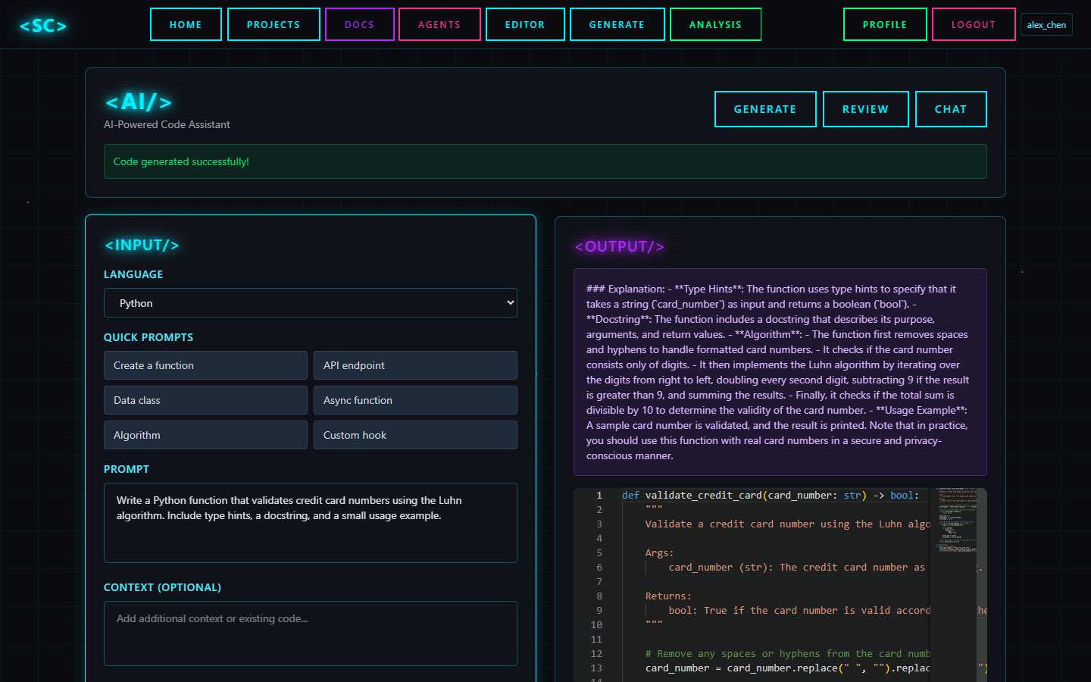Click the 'Returns:' line in the code
Image resolution: width=1091 pixels, height=682 pixels.
pyautogui.click(x=668, y=596)
